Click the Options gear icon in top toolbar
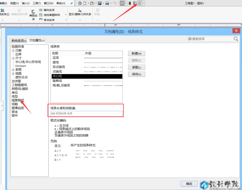242x190 pixels. (x=140, y=3)
